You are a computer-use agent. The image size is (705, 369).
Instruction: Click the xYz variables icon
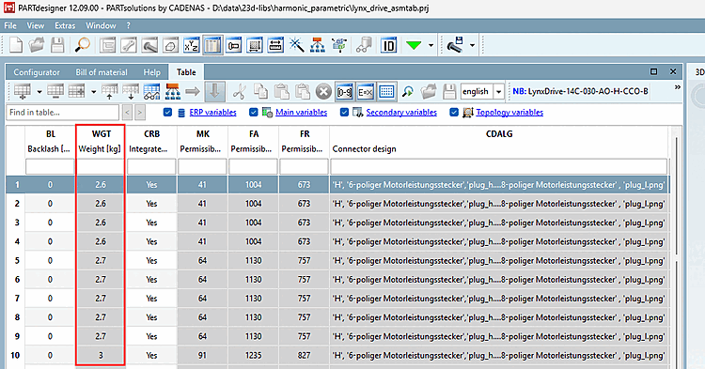(x=191, y=45)
